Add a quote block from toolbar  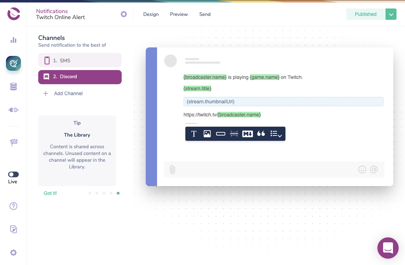[261, 134]
